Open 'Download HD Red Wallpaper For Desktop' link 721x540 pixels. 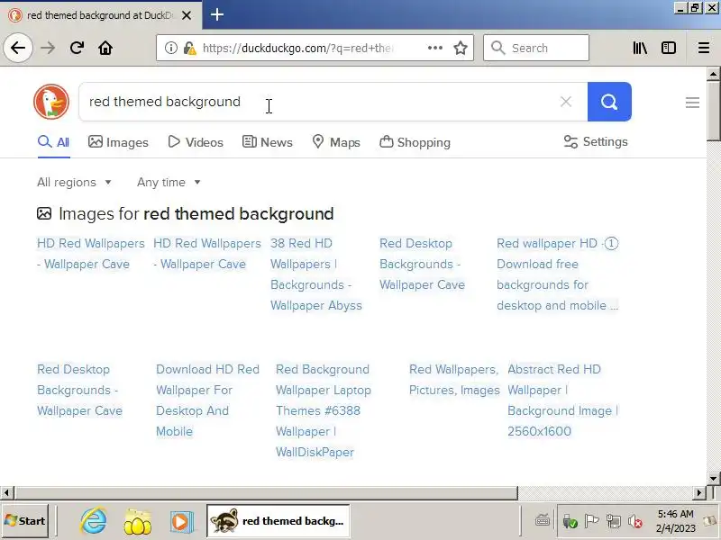(x=207, y=400)
